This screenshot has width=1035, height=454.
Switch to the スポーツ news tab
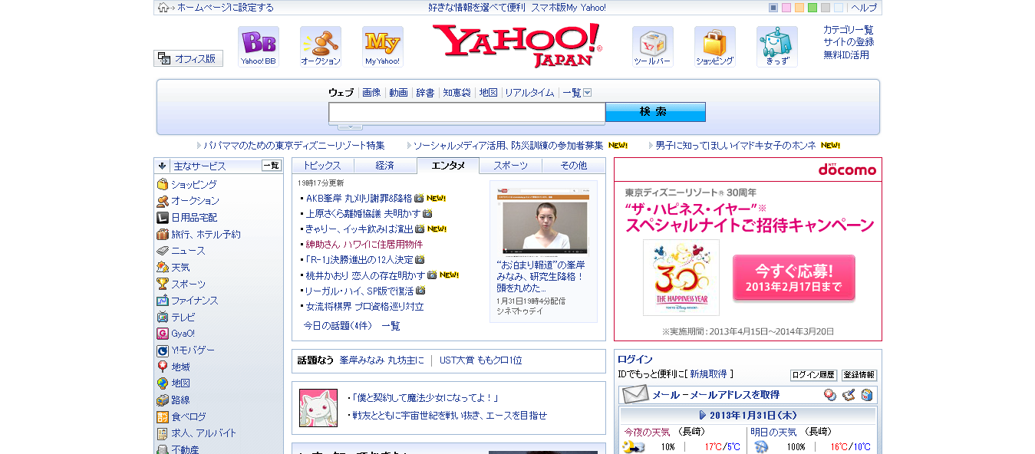coord(511,166)
